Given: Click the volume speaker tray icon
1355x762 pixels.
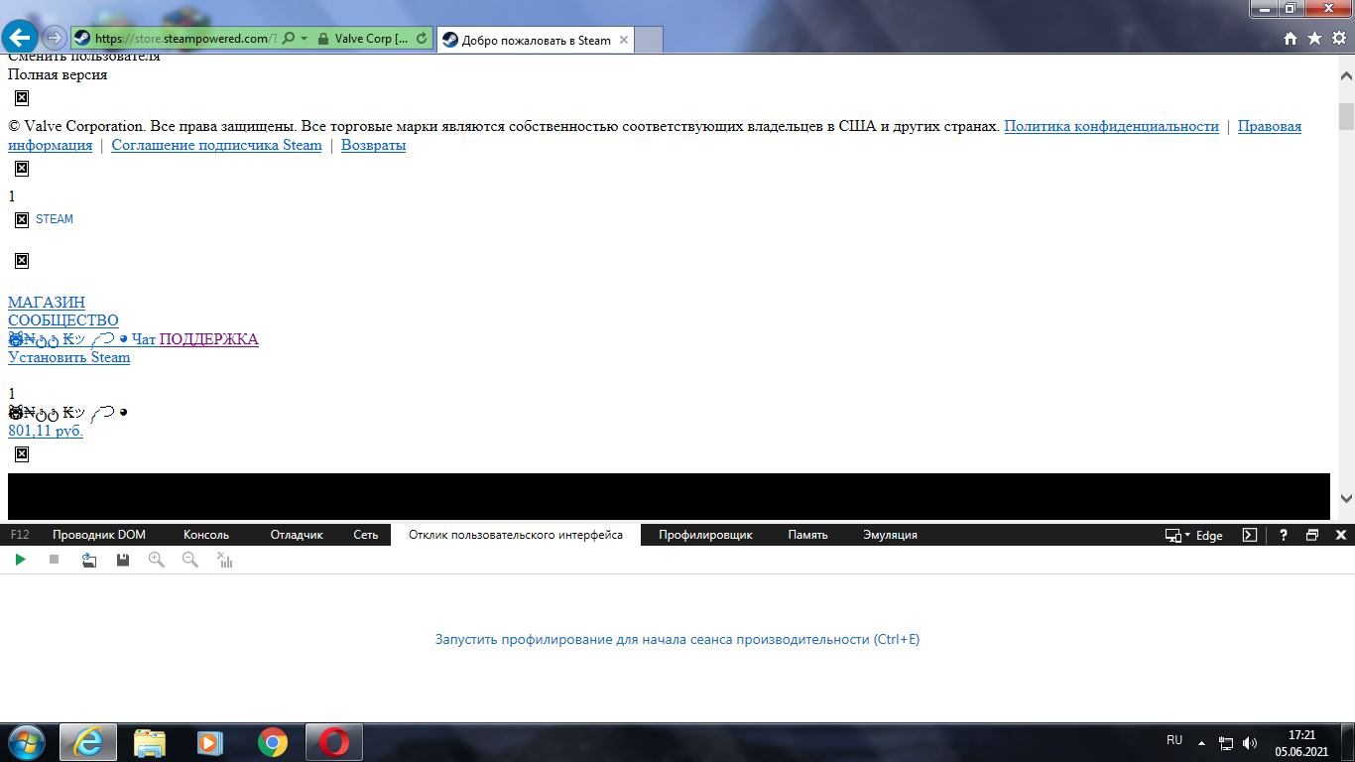Looking at the screenshot, I should [1250, 742].
